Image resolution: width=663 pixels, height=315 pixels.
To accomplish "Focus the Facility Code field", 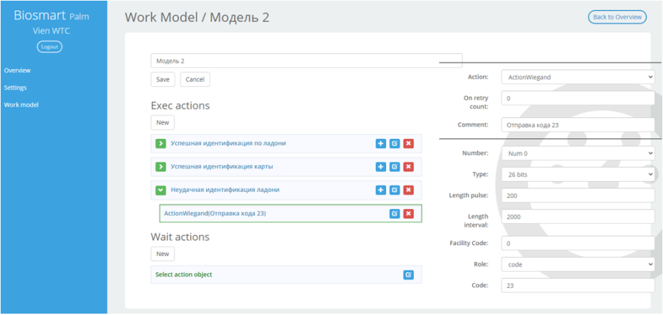I will coord(578,243).
